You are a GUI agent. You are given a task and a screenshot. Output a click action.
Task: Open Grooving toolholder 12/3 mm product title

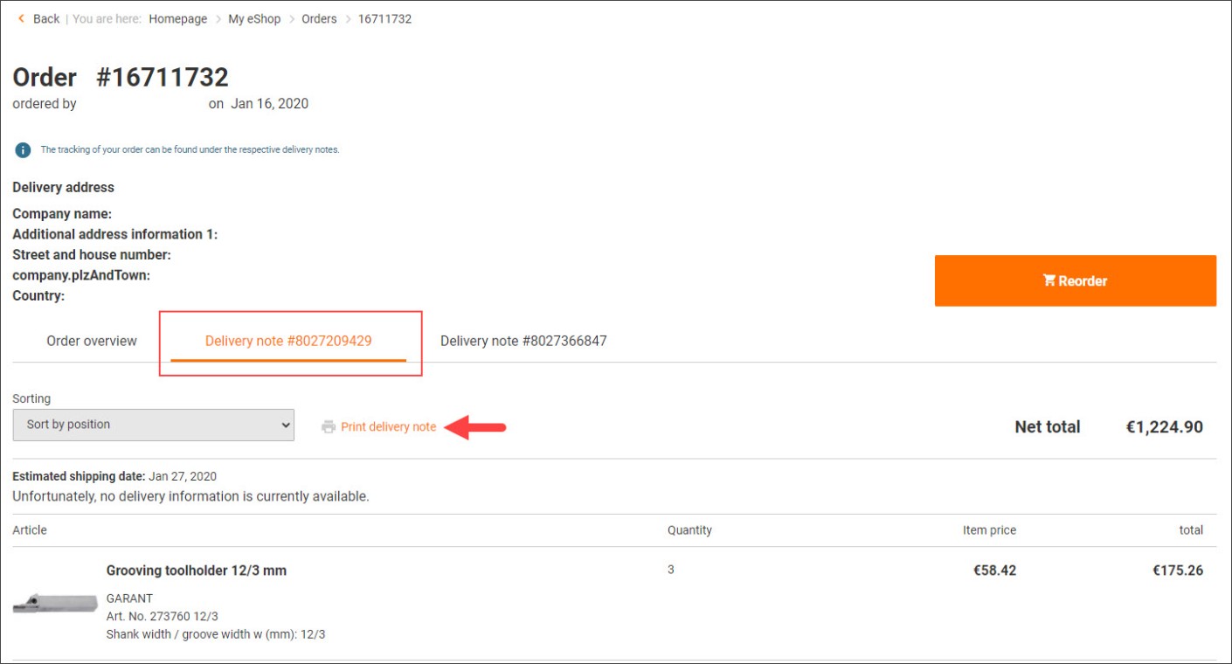pyautogui.click(x=197, y=571)
